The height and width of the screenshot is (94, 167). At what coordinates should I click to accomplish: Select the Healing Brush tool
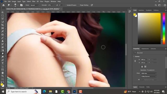2,34
